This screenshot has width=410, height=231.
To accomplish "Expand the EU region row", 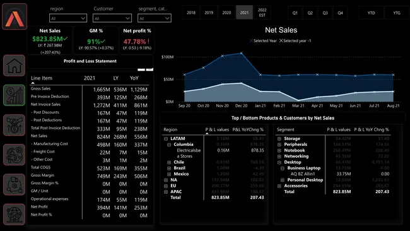I will click(x=166, y=186).
